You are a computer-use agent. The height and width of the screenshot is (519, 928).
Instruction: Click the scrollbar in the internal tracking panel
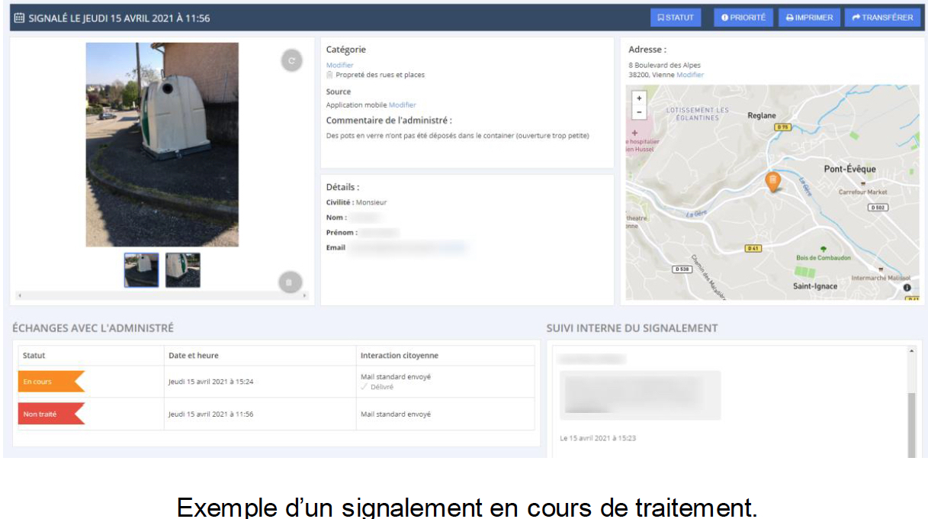[911, 424]
